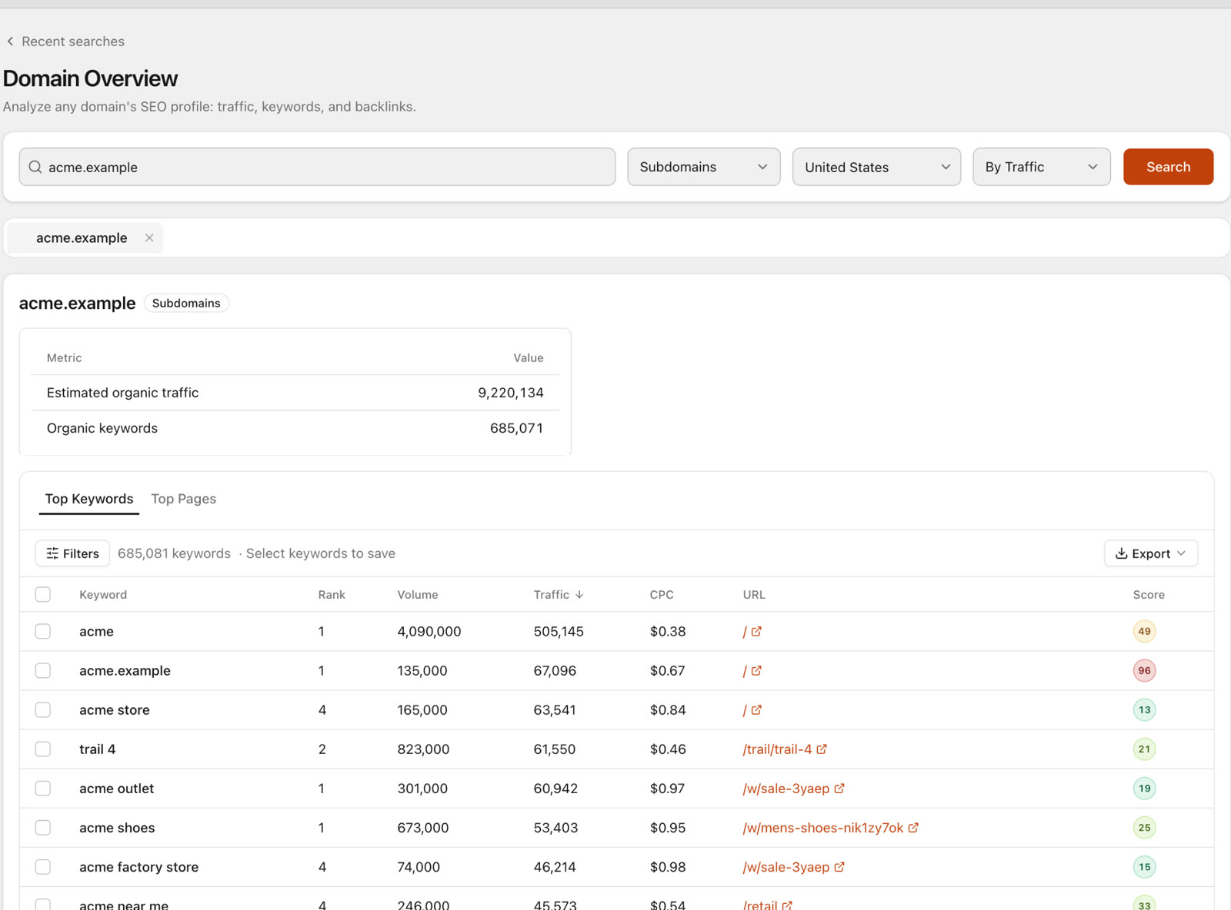Open external link icon in the acme store row
This screenshot has height=910, width=1231.
tap(756, 709)
